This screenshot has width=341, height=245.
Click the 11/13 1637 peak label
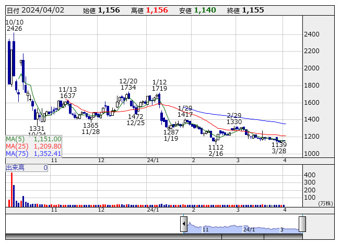(68, 93)
